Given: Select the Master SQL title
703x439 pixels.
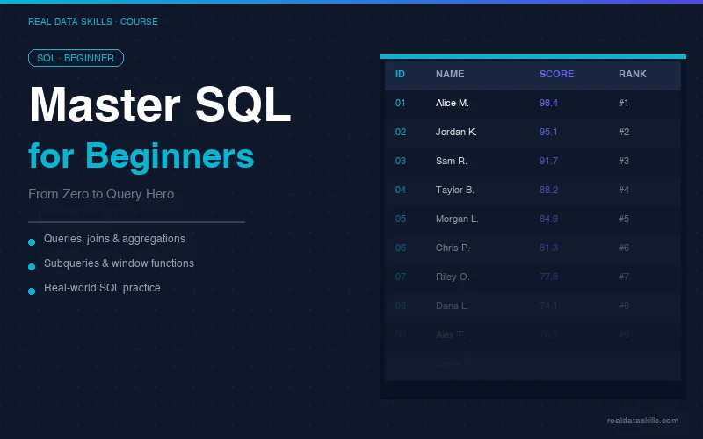Looking at the screenshot, I should [160, 104].
